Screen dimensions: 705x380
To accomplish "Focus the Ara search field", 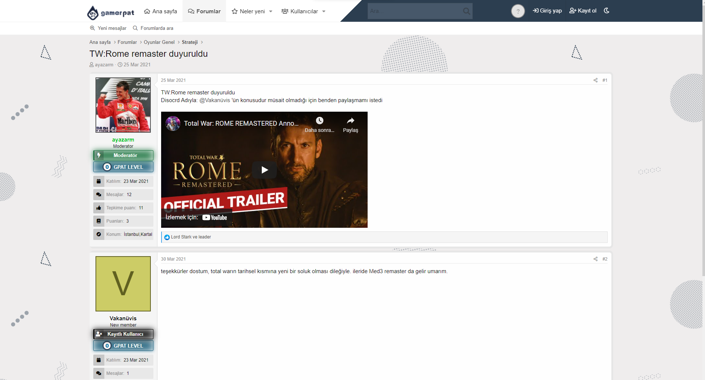I will pyautogui.click(x=415, y=11).
